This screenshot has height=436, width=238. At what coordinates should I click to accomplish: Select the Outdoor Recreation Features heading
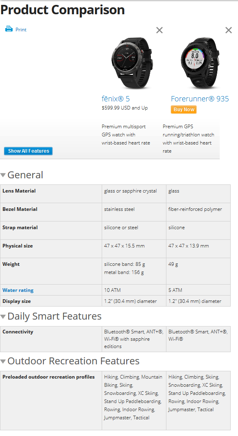[x=73, y=361]
